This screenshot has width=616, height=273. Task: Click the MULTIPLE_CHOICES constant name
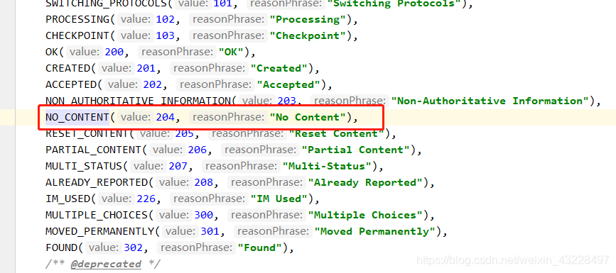97,216
